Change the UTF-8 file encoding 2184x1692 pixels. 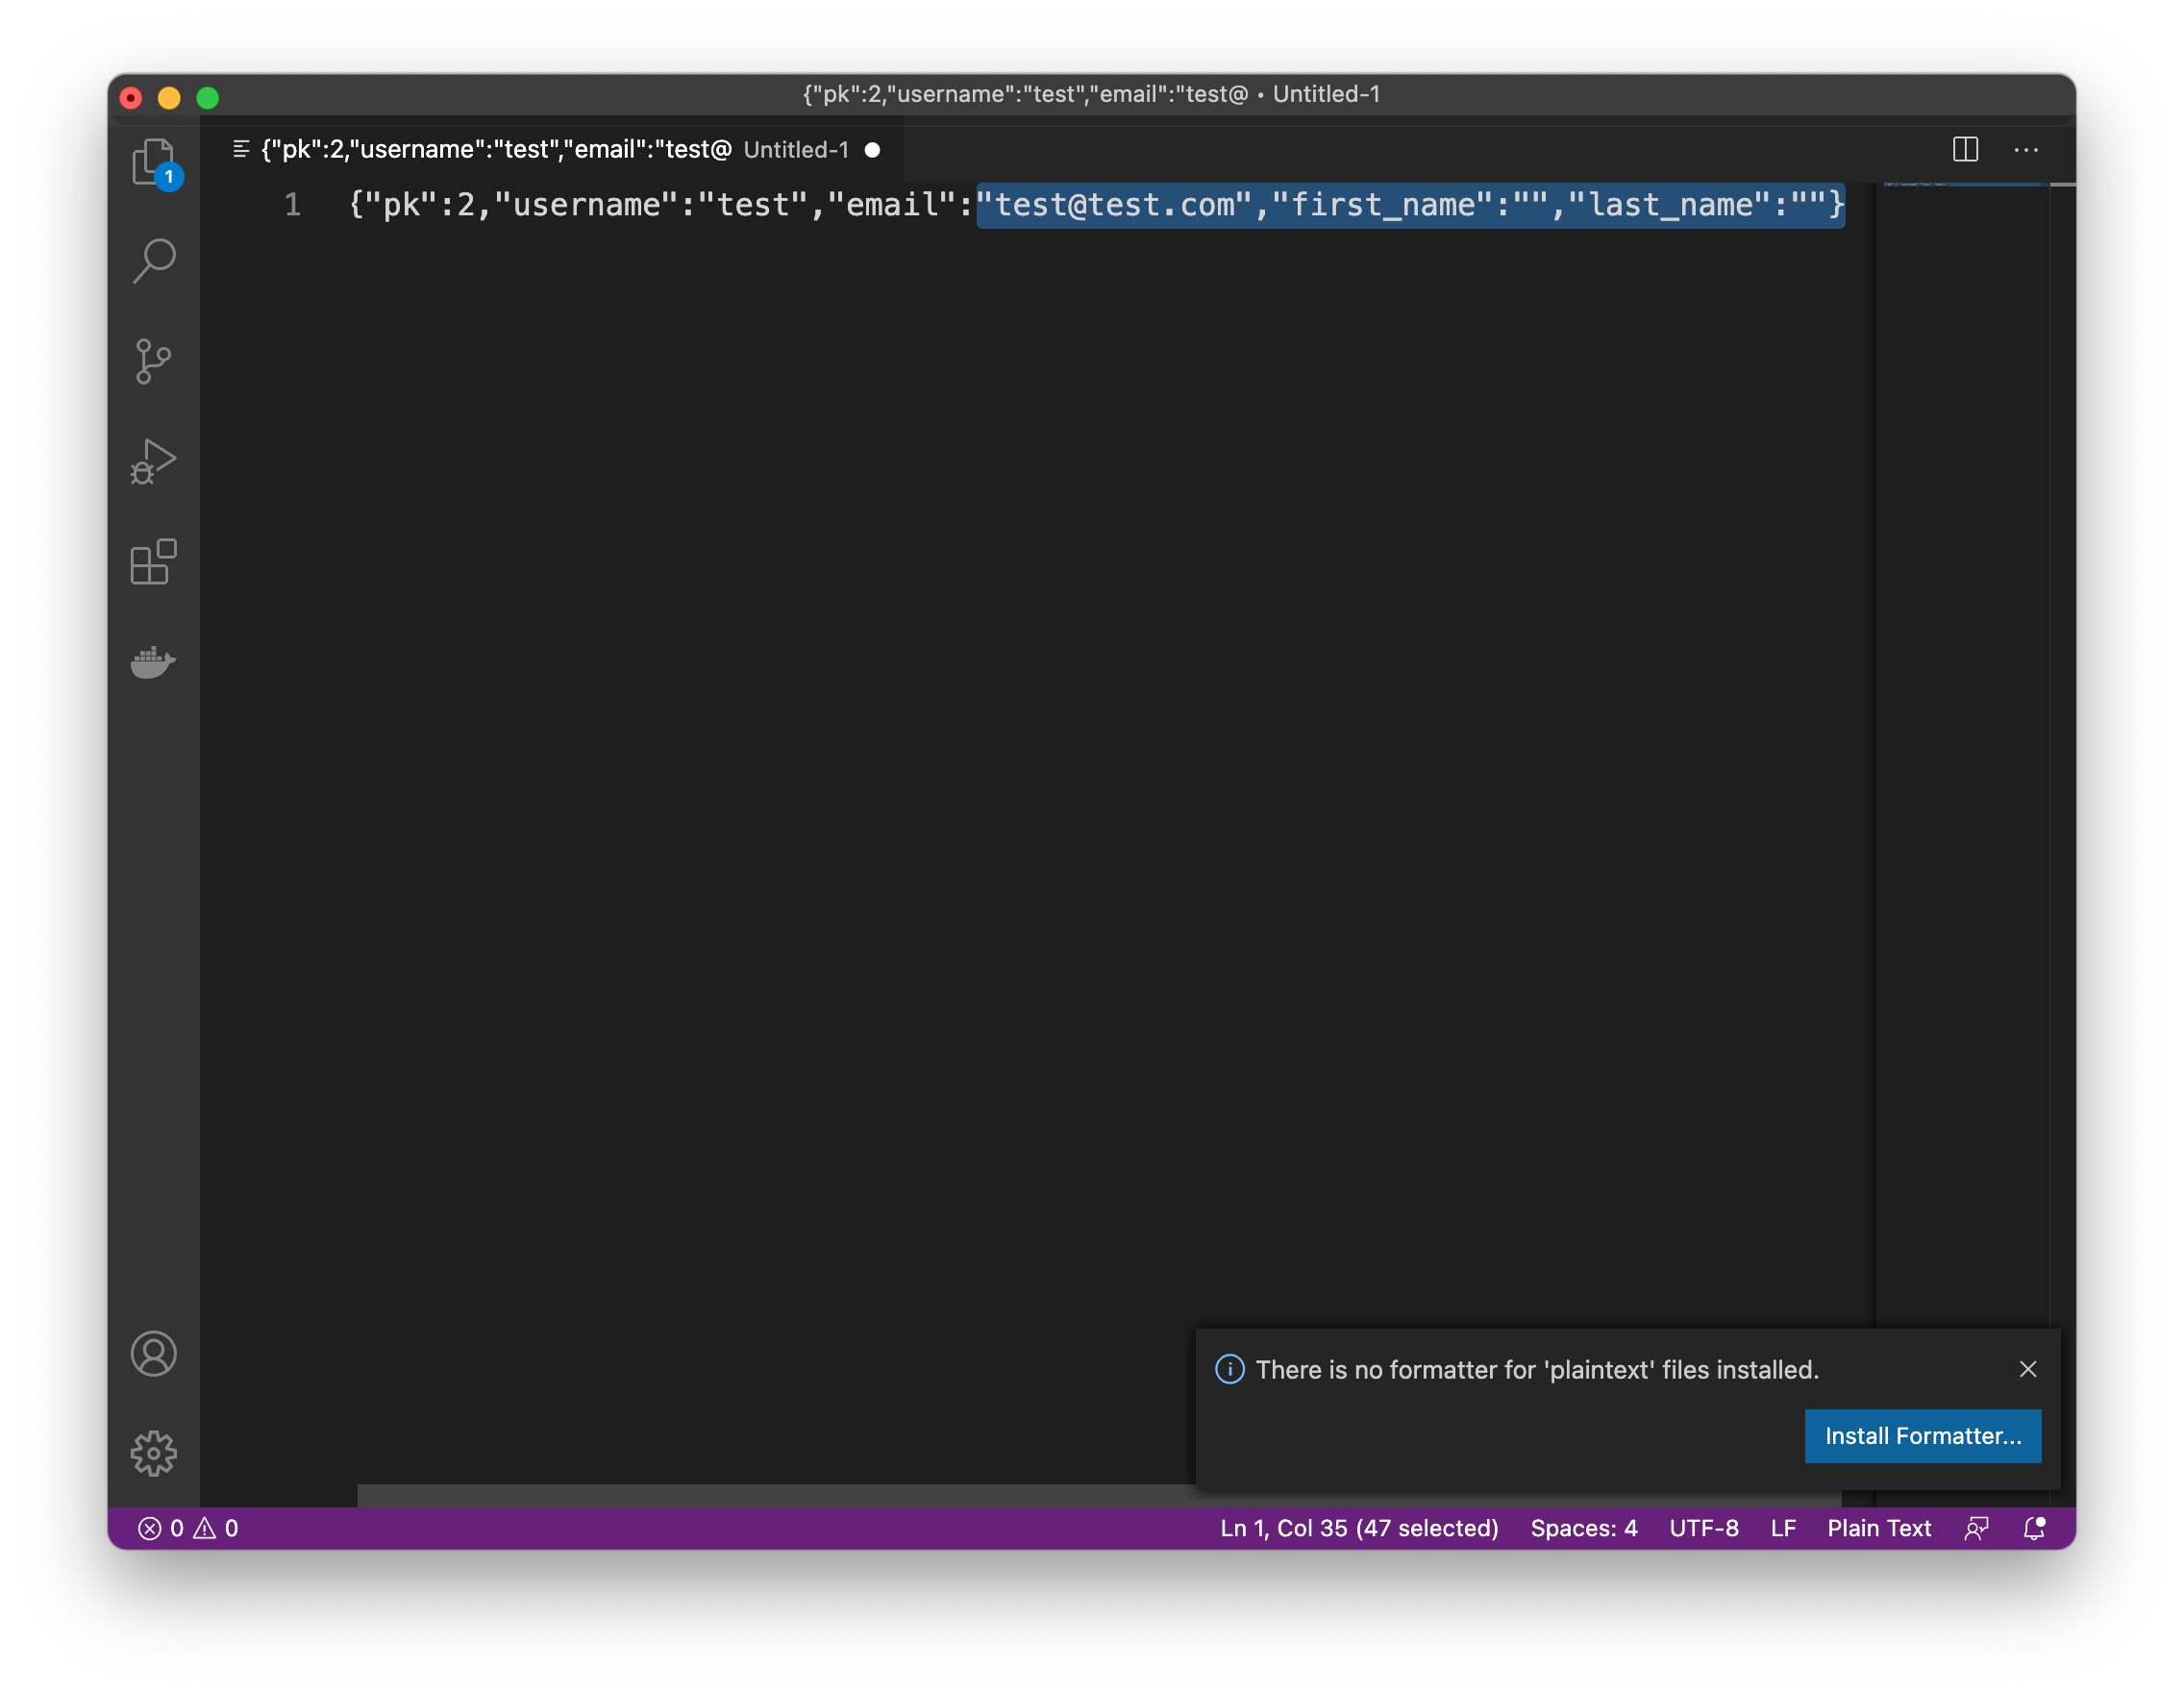click(x=1703, y=1528)
